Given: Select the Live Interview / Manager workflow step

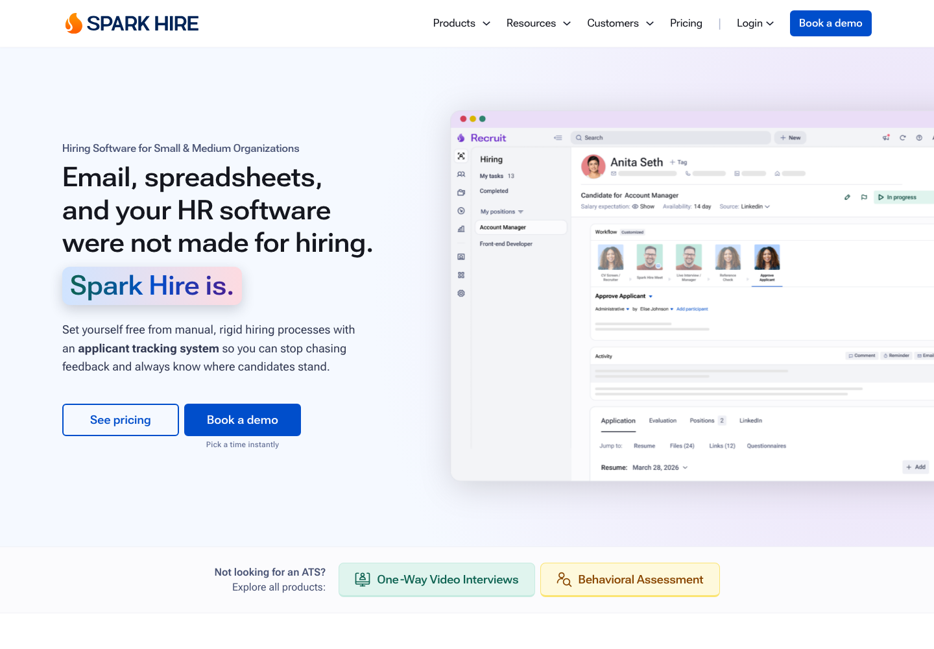Looking at the screenshot, I should pyautogui.click(x=689, y=263).
